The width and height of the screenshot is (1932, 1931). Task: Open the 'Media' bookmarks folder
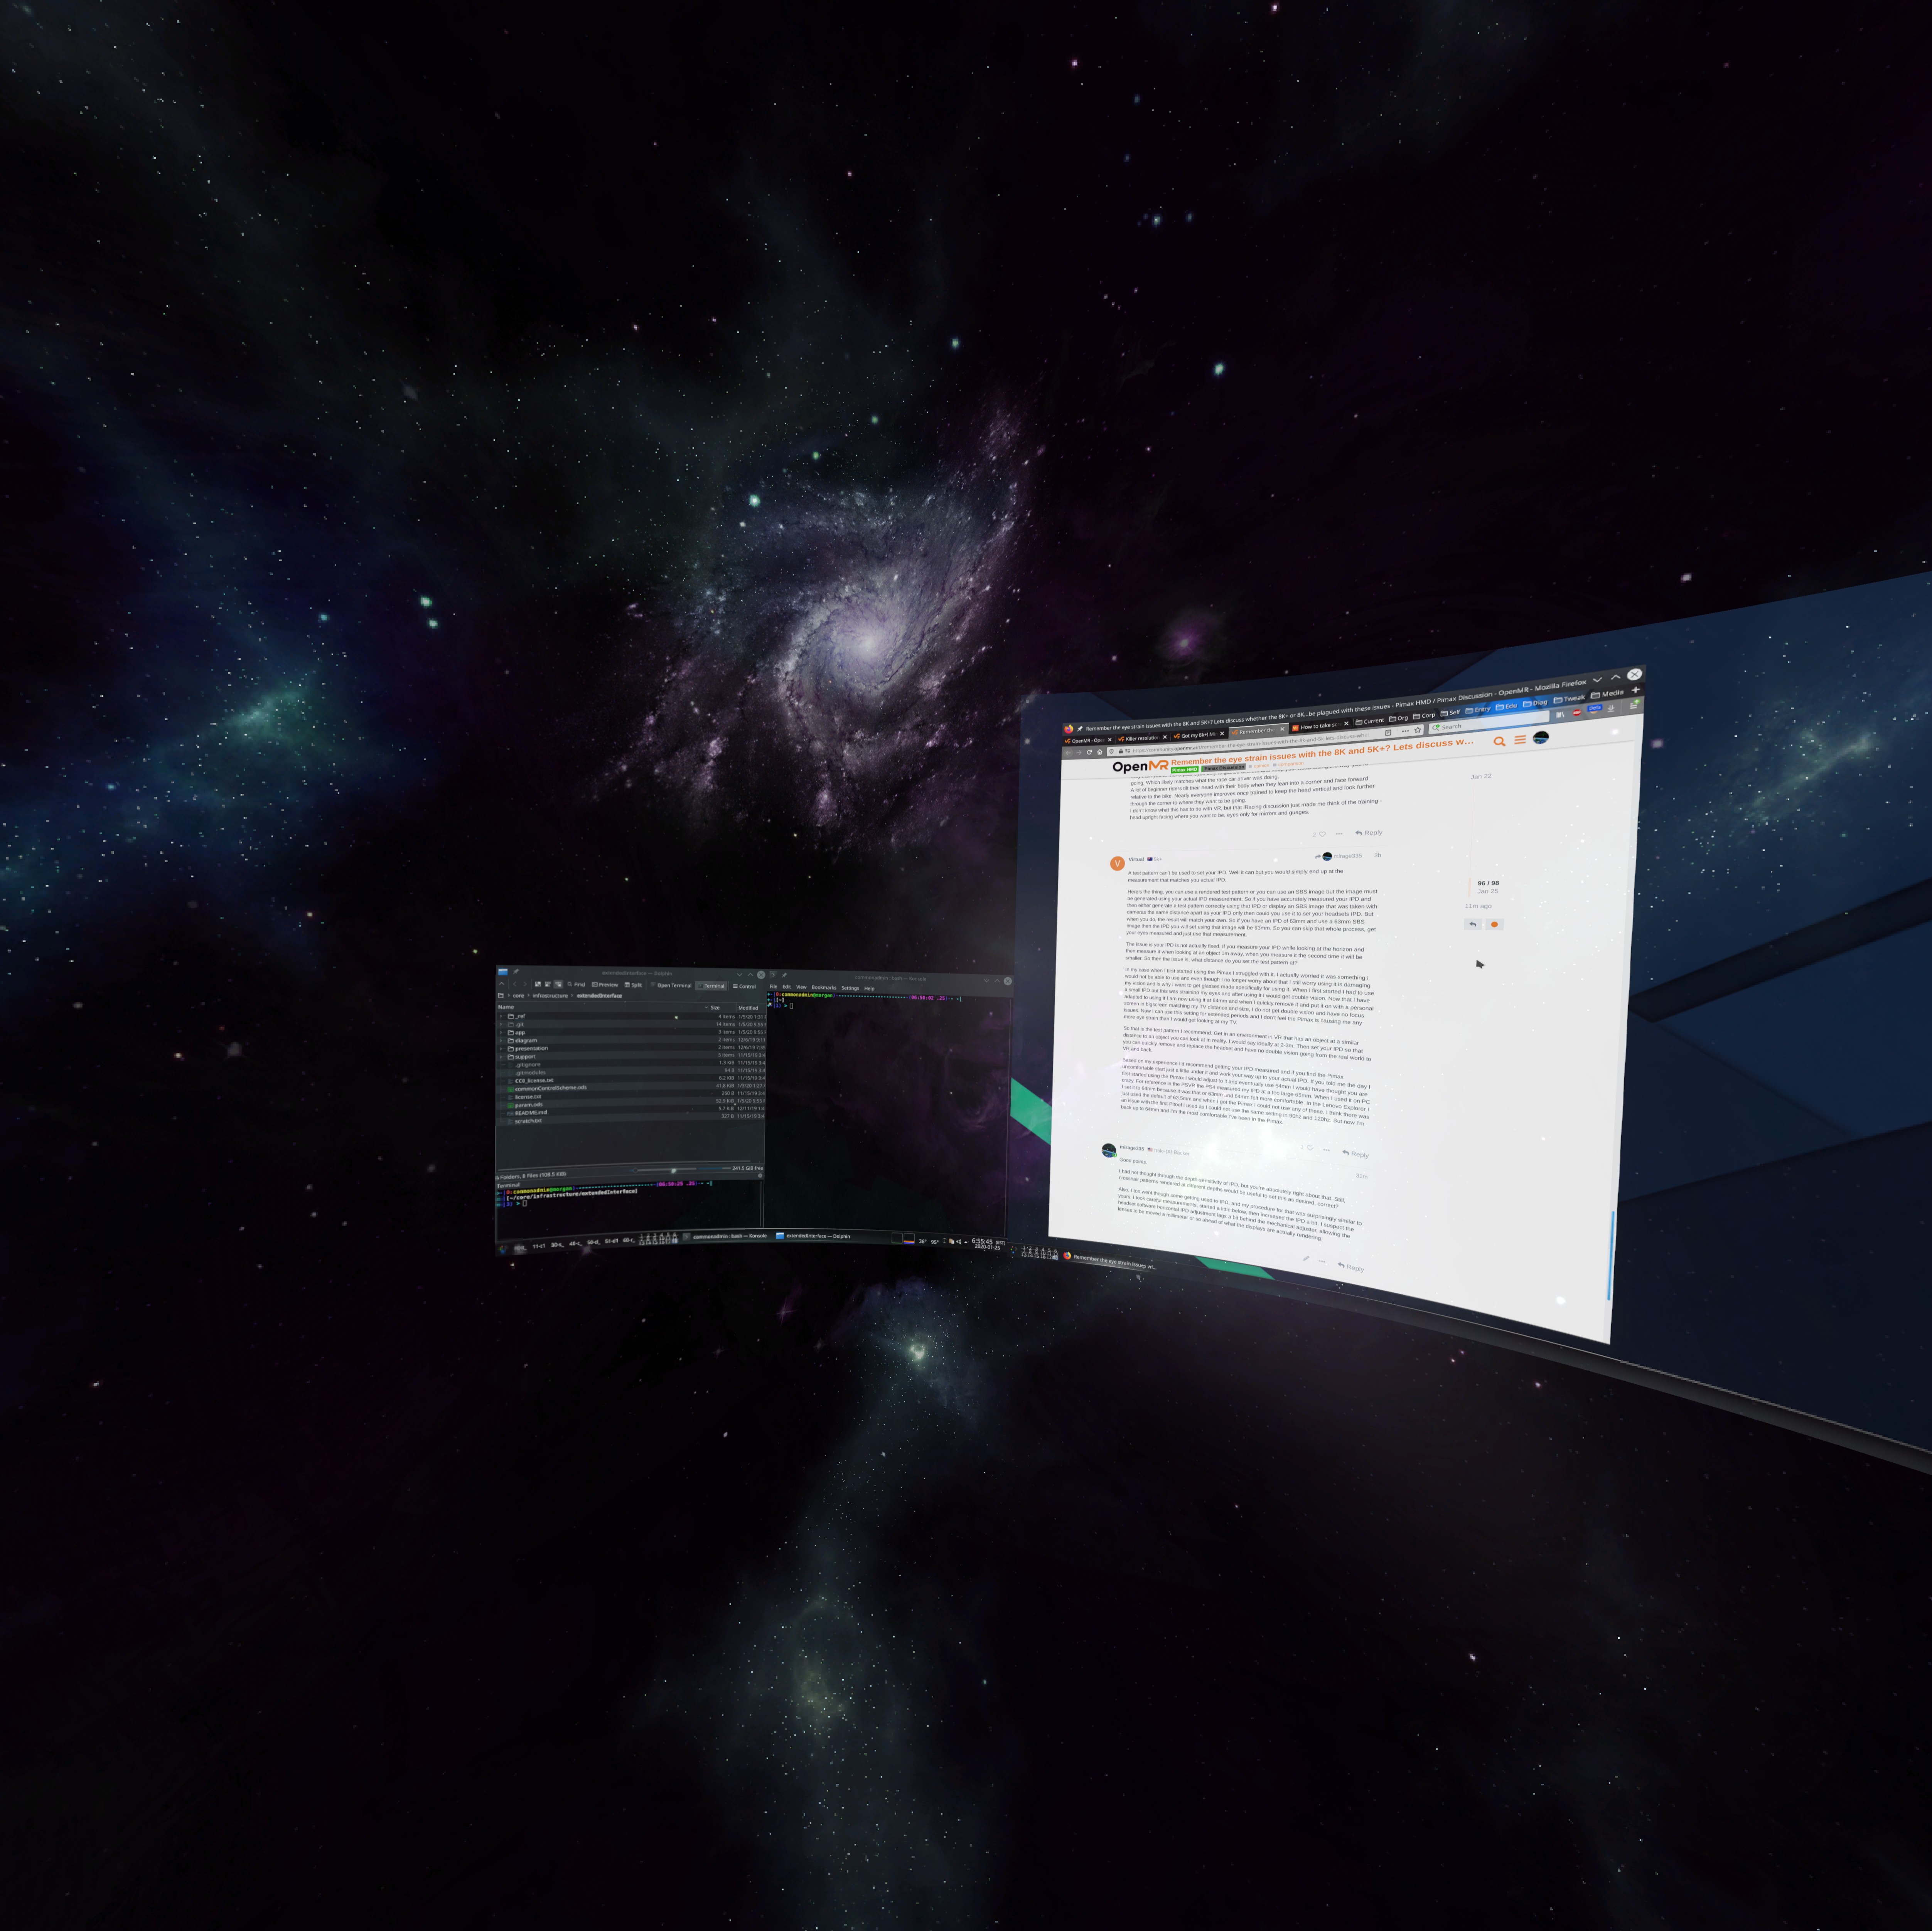click(x=1608, y=694)
